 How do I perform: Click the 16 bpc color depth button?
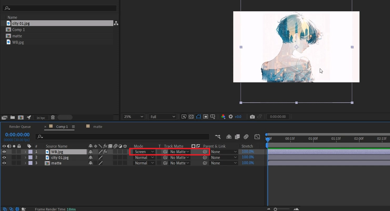pos(41,118)
